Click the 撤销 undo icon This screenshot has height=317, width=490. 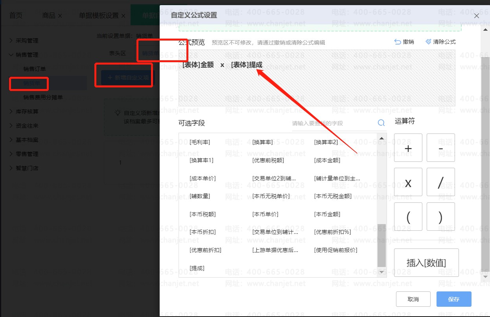[x=398, y=42]
